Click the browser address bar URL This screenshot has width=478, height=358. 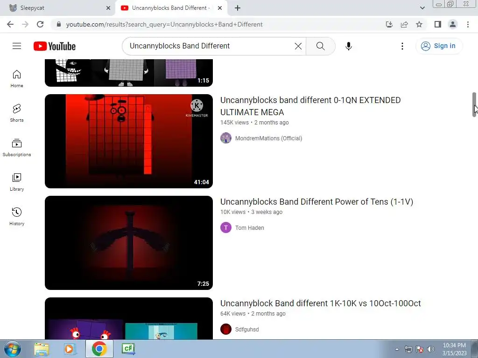(164, 24)
